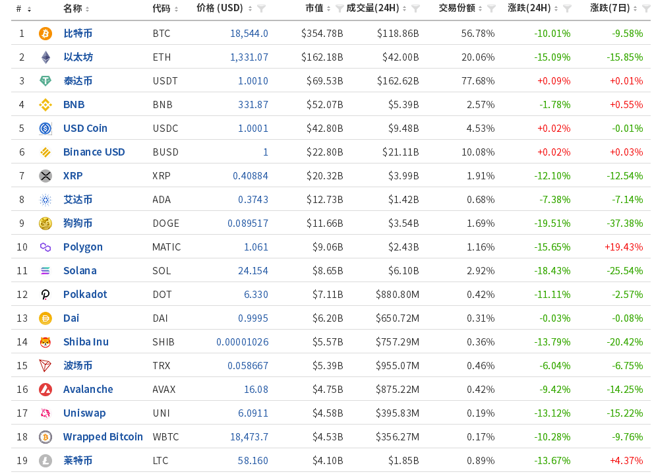Click the Solana logo icon
This screenshot has width=652, height=474.
click(x=45, y=270)
